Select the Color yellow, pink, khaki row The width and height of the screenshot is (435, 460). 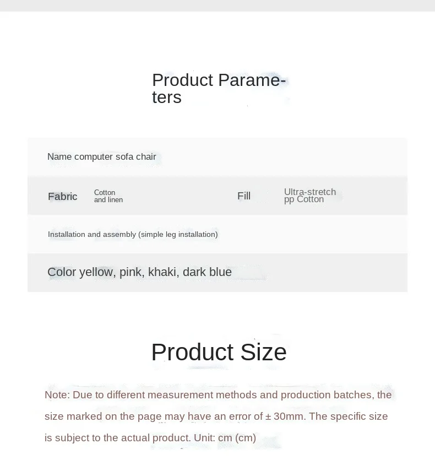(218, 272)
